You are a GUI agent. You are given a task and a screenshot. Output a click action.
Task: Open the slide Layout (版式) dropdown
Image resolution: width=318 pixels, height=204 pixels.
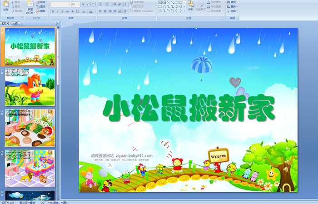pos(43,2)
